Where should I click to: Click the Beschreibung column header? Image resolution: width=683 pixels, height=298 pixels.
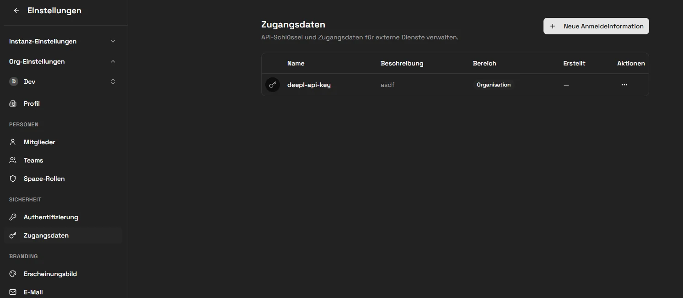(x=402, y=63)
